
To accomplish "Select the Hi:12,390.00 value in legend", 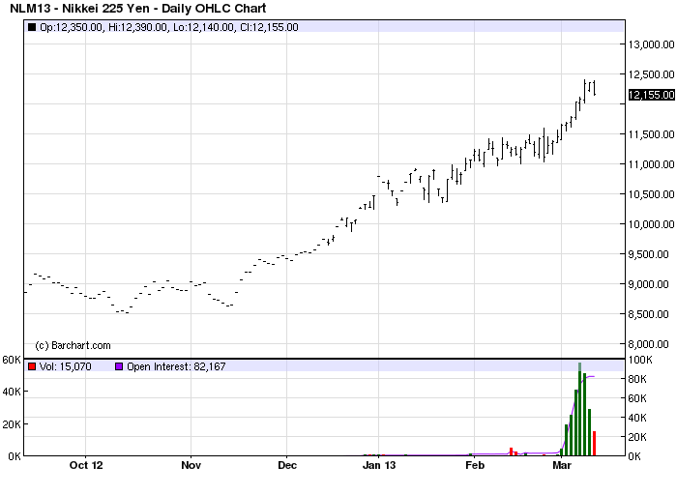I will (137, 27).
